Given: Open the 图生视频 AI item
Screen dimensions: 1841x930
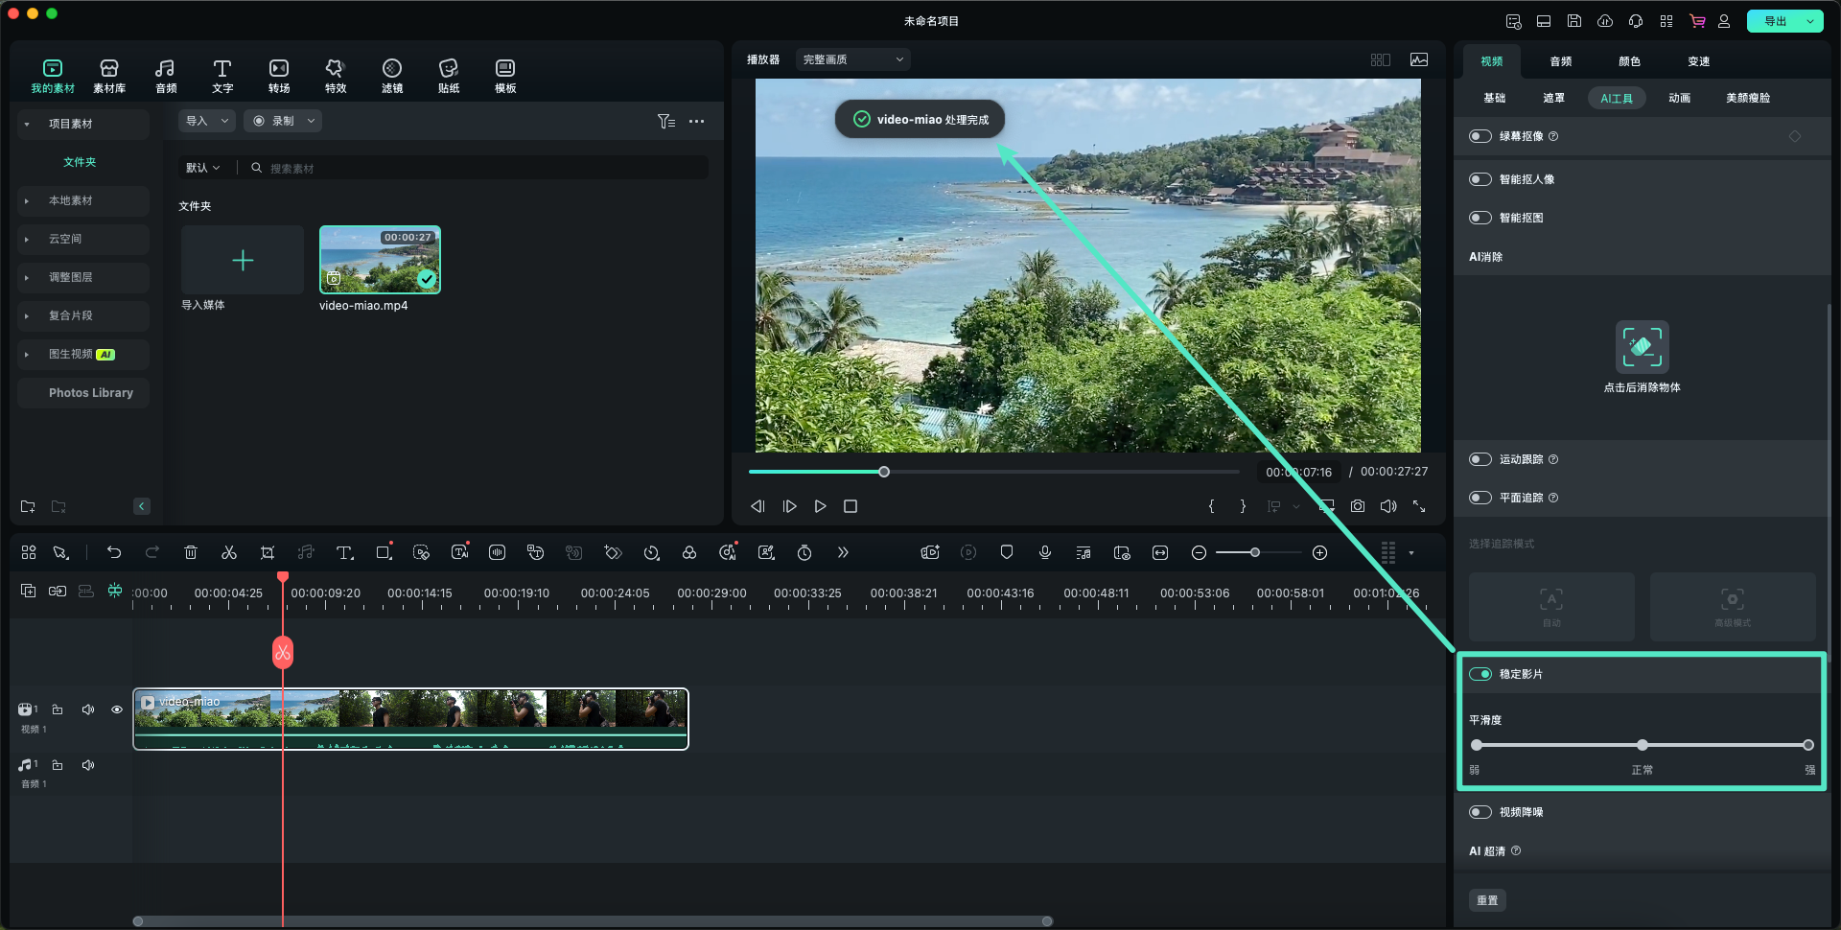Looking at the screenshot, I should pyautogui.click(x=83, y=354).
